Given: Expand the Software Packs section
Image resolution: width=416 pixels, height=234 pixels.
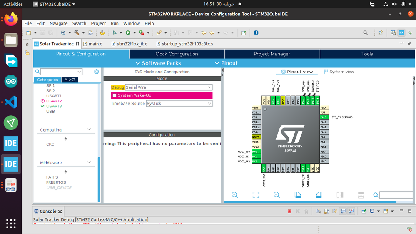Looking at the screenshot, I should coord(158,63).
